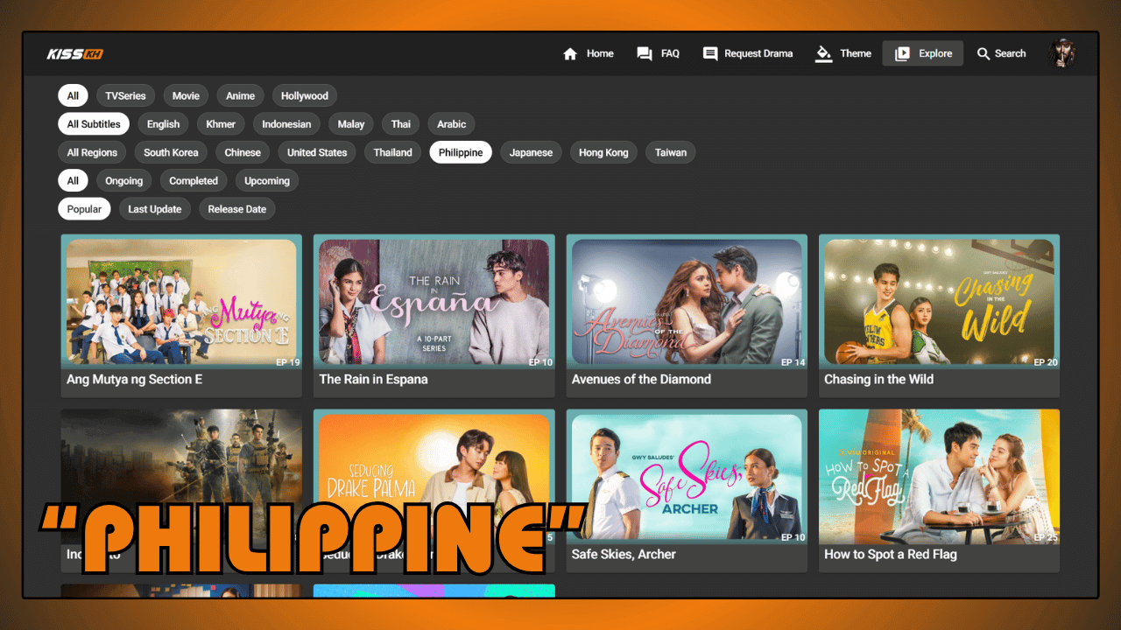Click the KissKH logo
This screenshot has height=630, width=1121.
click(x=75, y=54)
